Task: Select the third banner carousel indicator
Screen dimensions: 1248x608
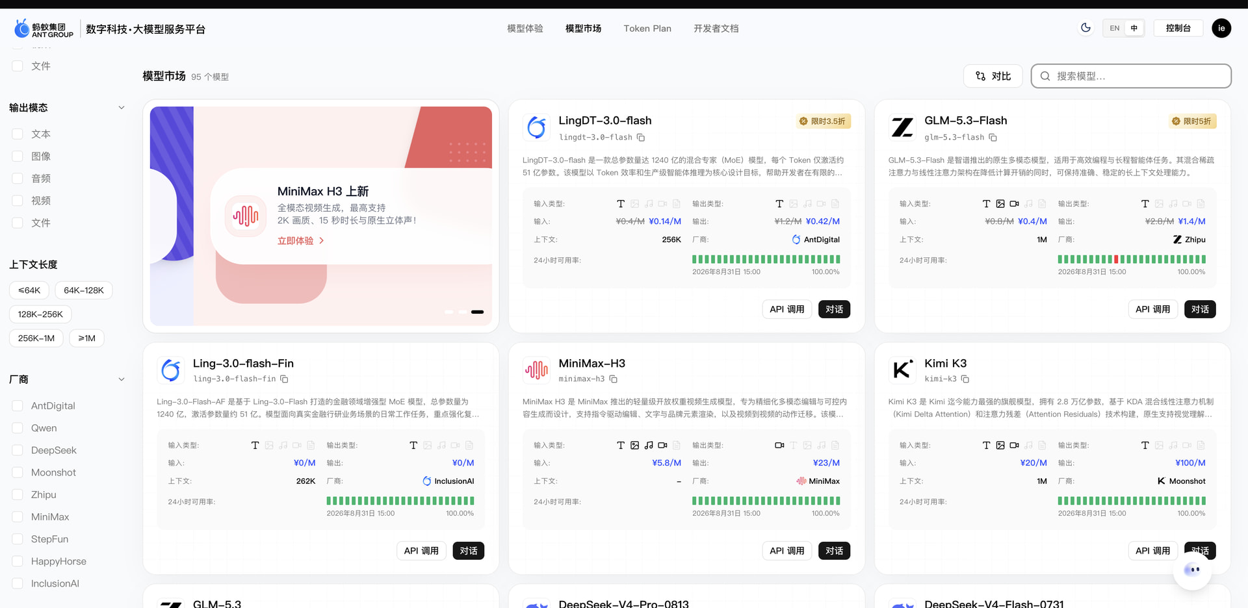Action: pyautogui.click(x=477, y=312)
